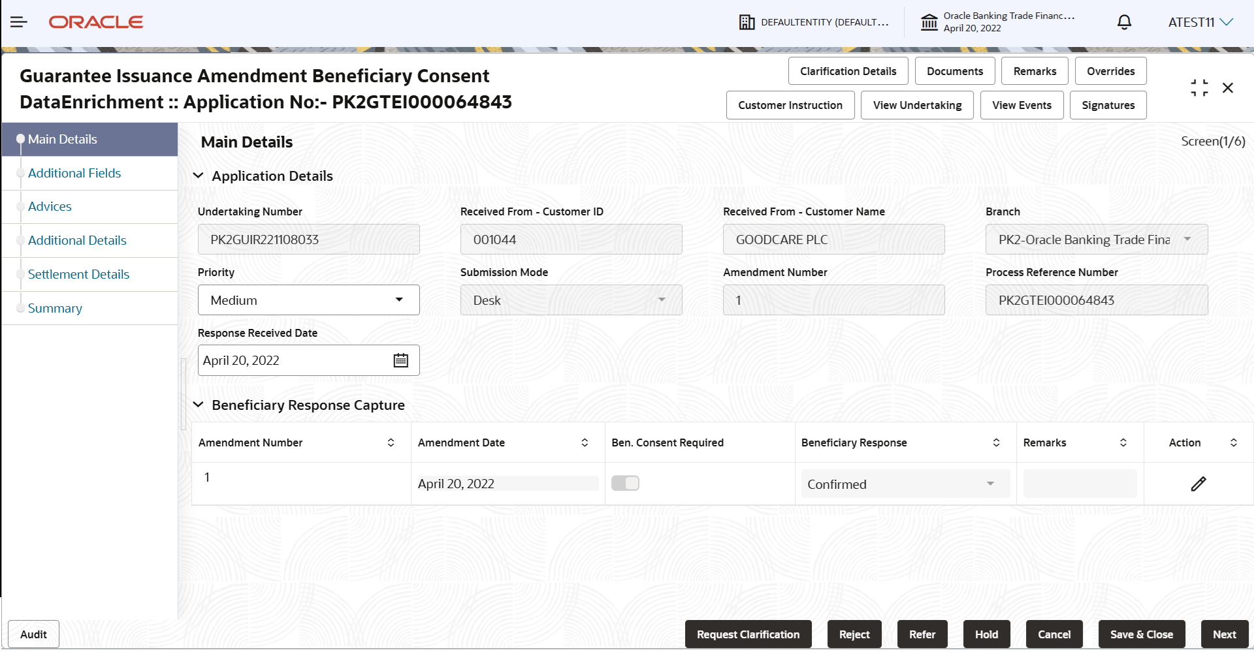The height and width of the screenshot is (652, 1254).
Task: Sort by Beneficiary Response column
Action: pyautogui.click(x=996, y=442)
